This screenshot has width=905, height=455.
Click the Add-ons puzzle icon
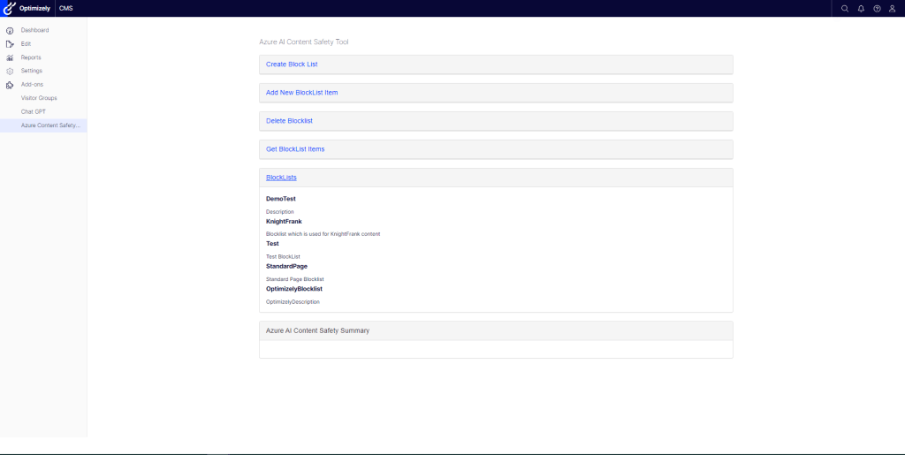pyautogui.click(x=9, y=85)
